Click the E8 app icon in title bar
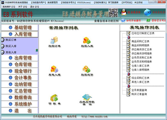167x120 pixels. coord(2,2)
